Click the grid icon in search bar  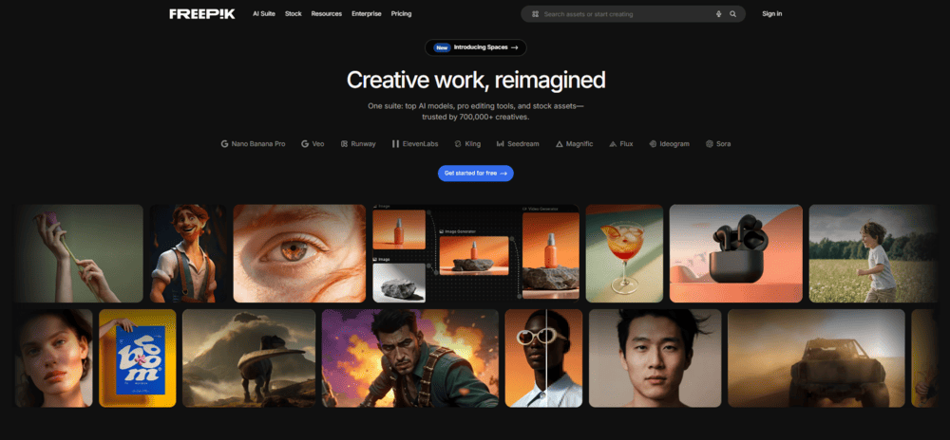(x=535, y=14)
